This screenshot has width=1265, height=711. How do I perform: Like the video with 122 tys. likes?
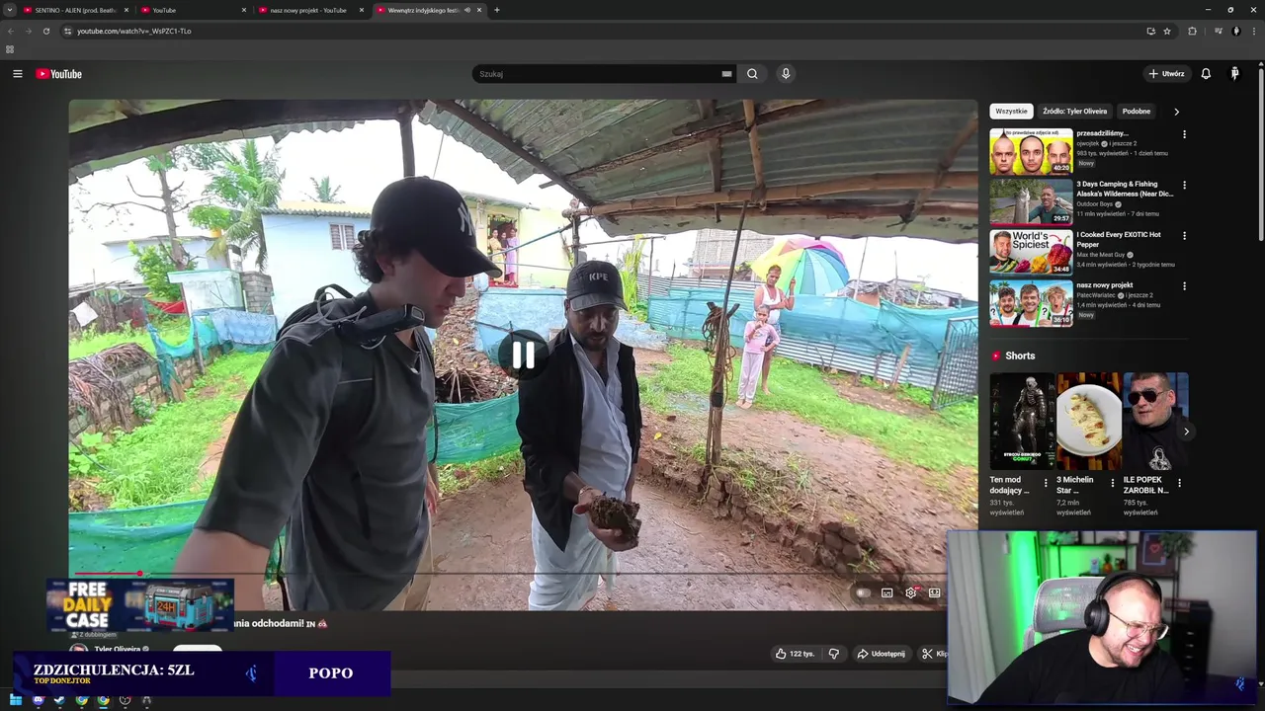(x=796, y=654)
